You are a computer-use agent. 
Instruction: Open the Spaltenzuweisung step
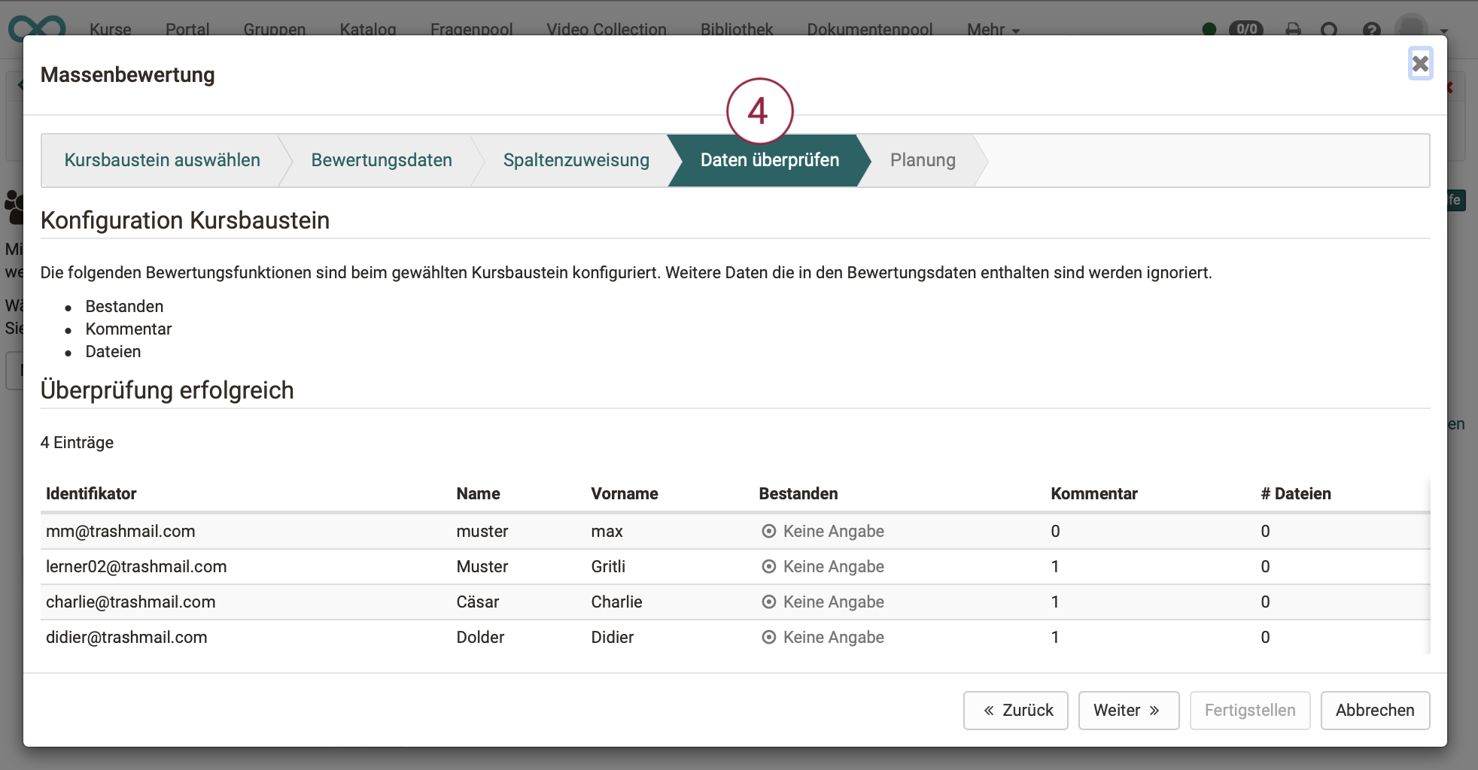[x=576, y=160]
